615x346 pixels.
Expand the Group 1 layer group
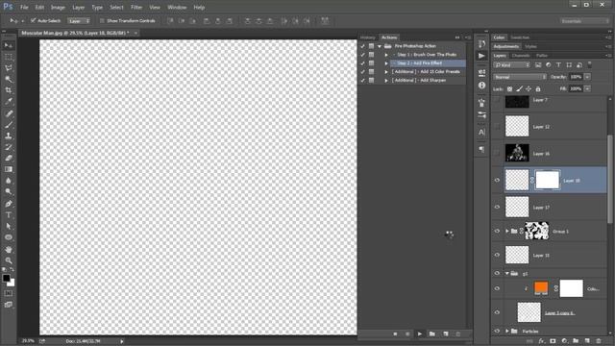tap(507, 231)
